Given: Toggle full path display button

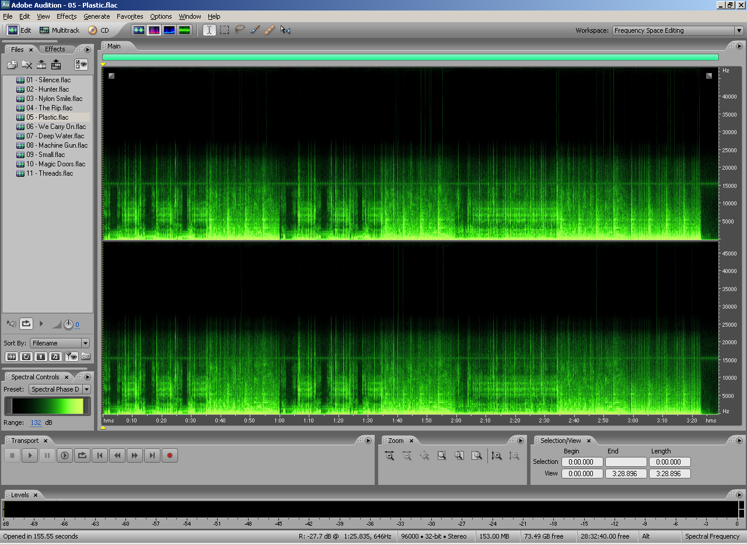Looking at the screenshot, I should click(86, 357).
